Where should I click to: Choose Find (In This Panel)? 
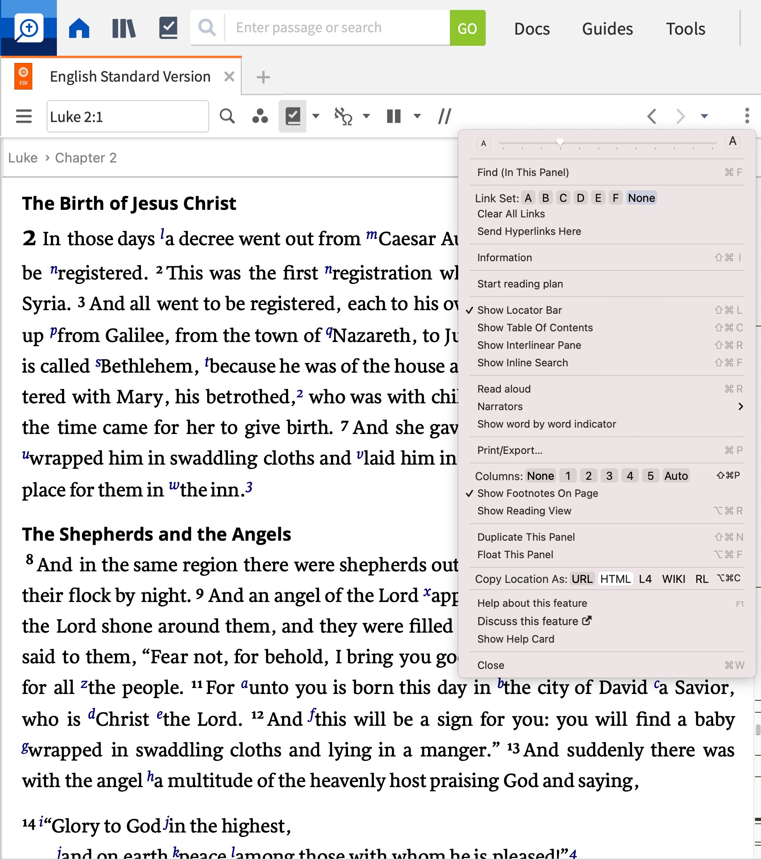(607, 172)
